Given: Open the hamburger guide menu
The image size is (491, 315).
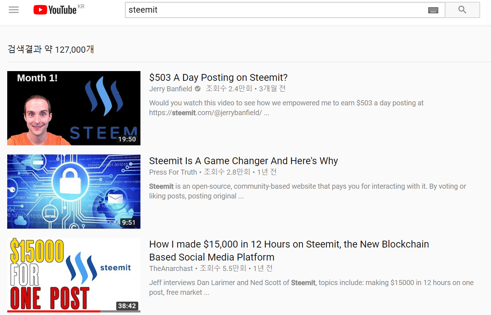Looking at the screenshot, I should point(14,10).
